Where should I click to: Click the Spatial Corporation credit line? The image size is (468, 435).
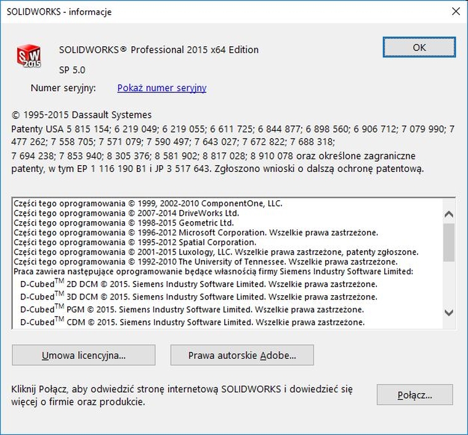point(135,242)
